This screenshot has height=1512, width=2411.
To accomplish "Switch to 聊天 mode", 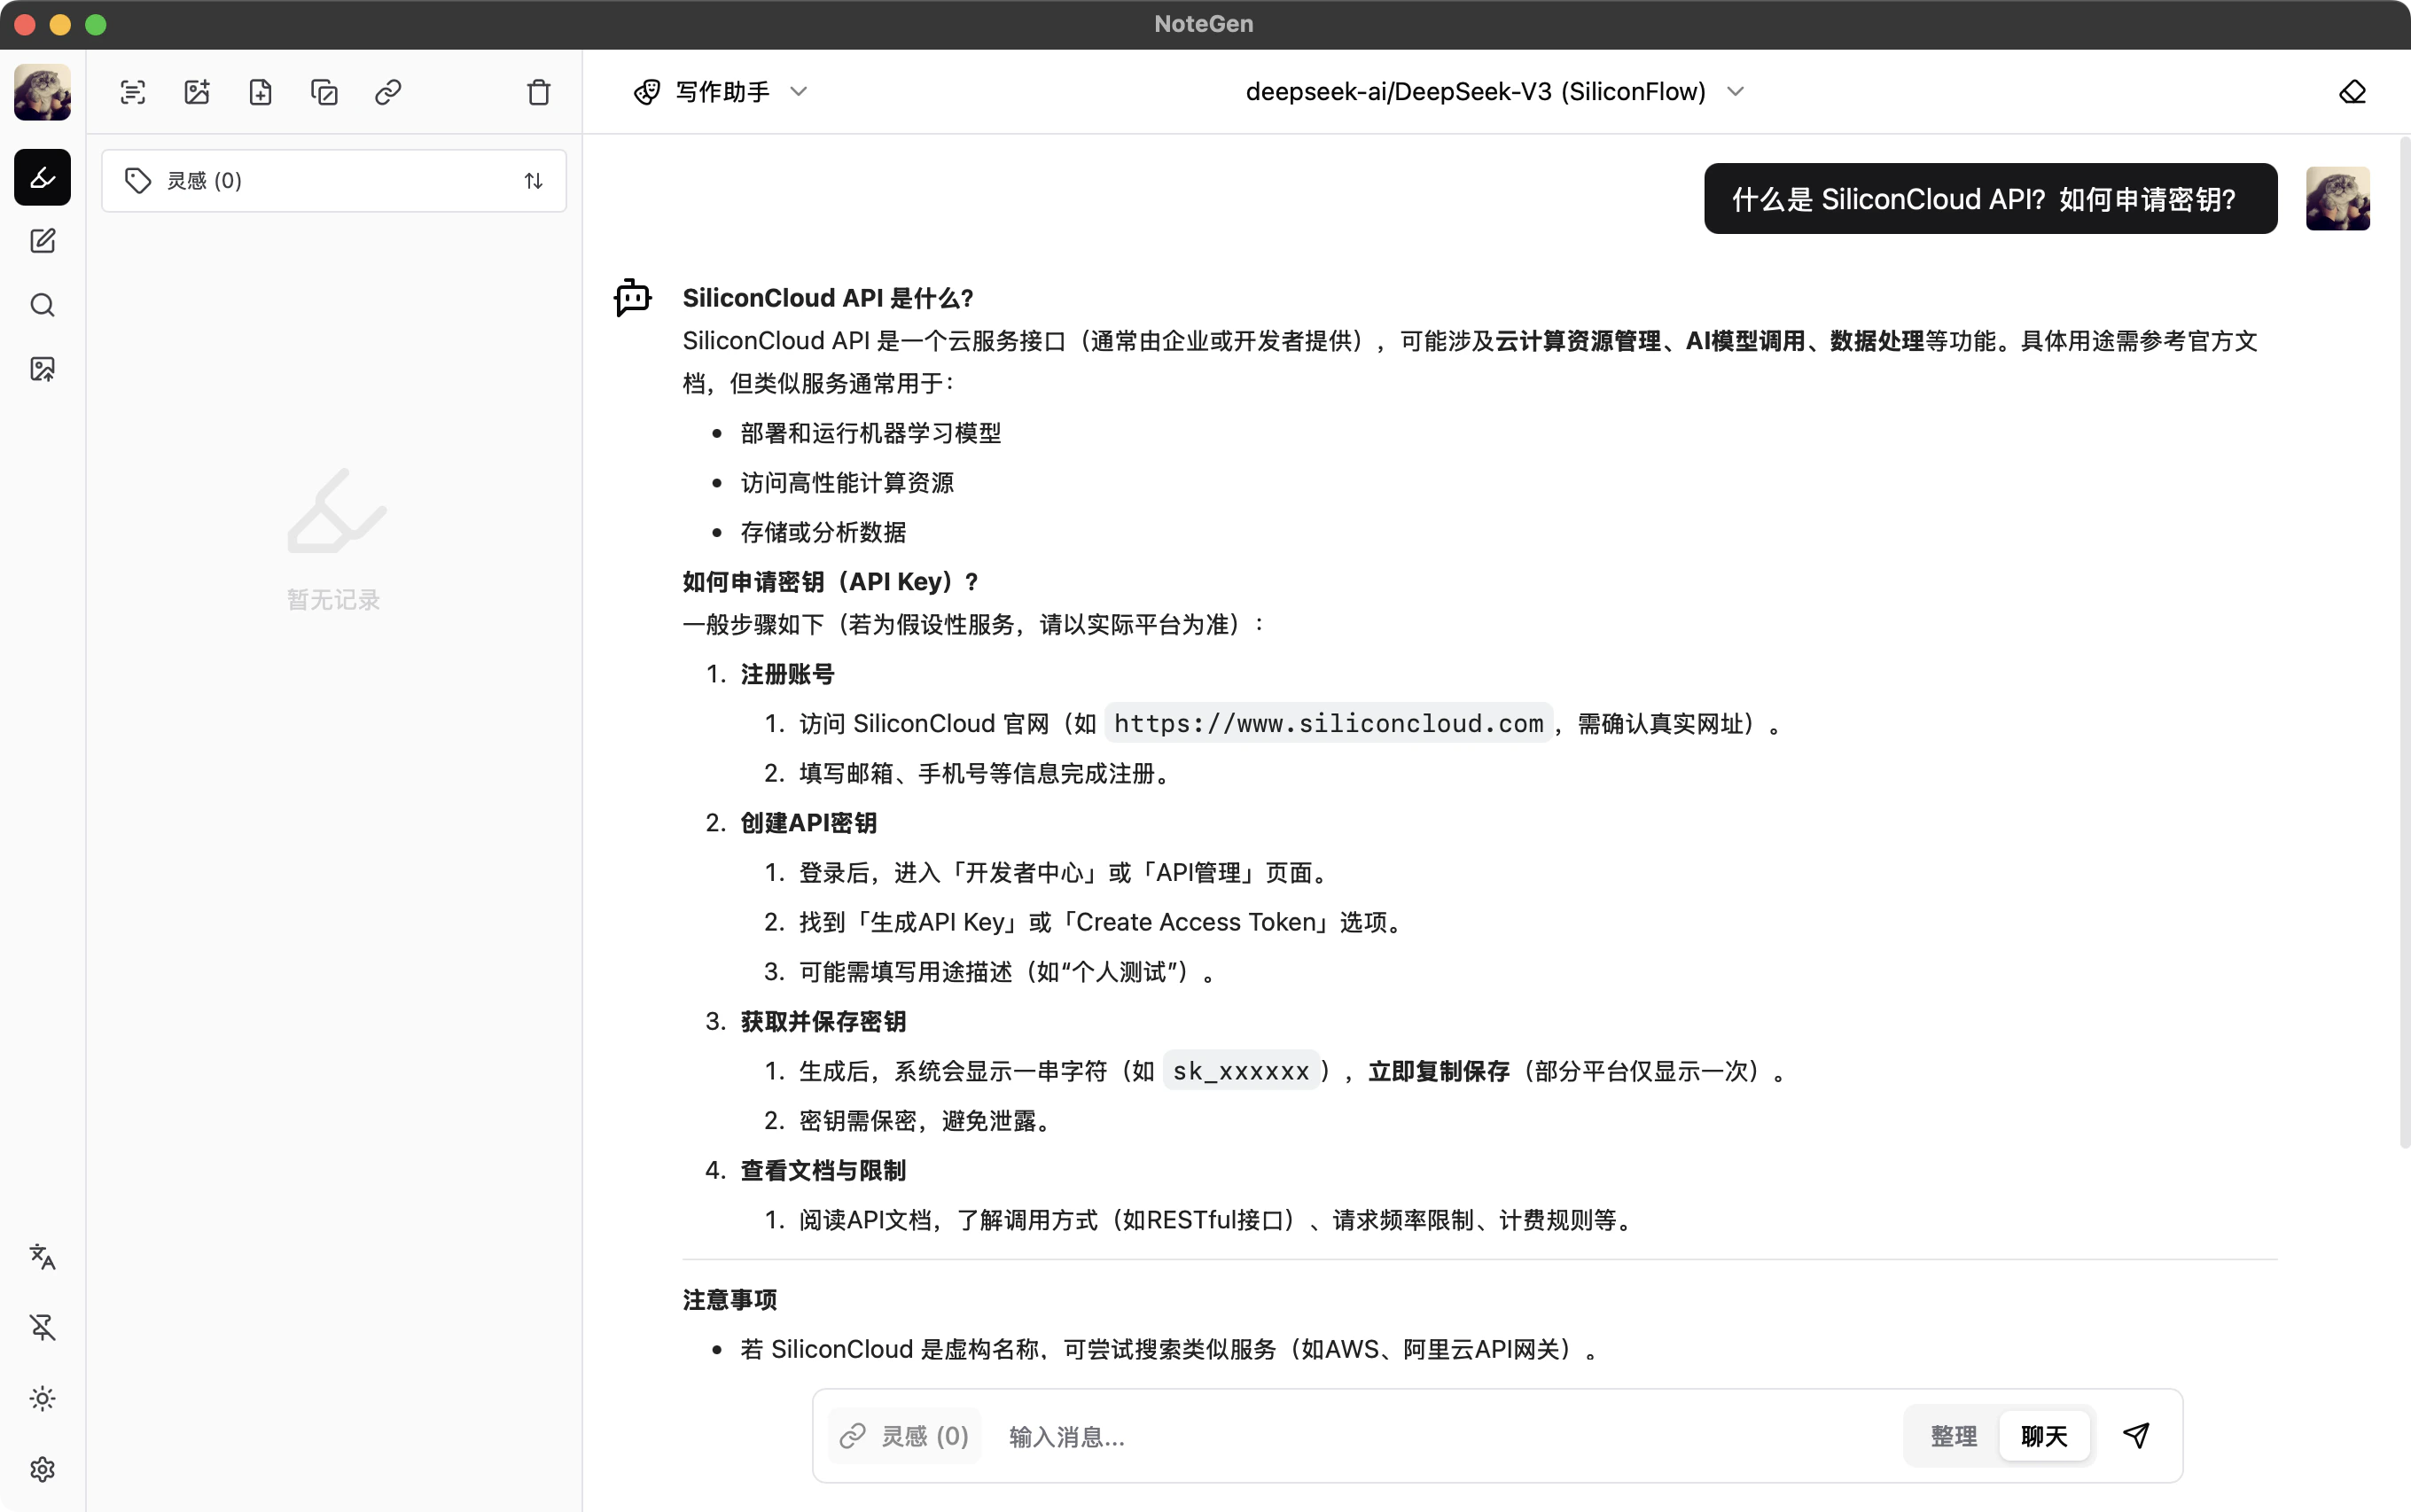I will click(2043, 1436).
